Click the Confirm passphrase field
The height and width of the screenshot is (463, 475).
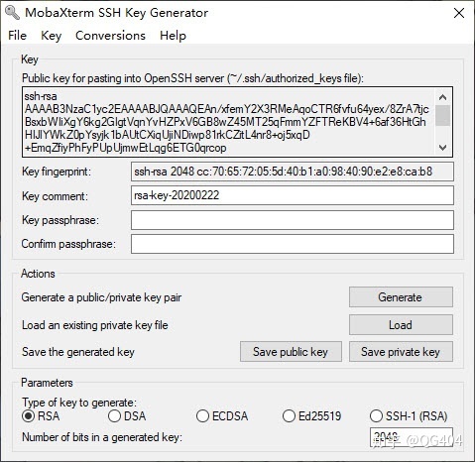click(x=293, y=244)
